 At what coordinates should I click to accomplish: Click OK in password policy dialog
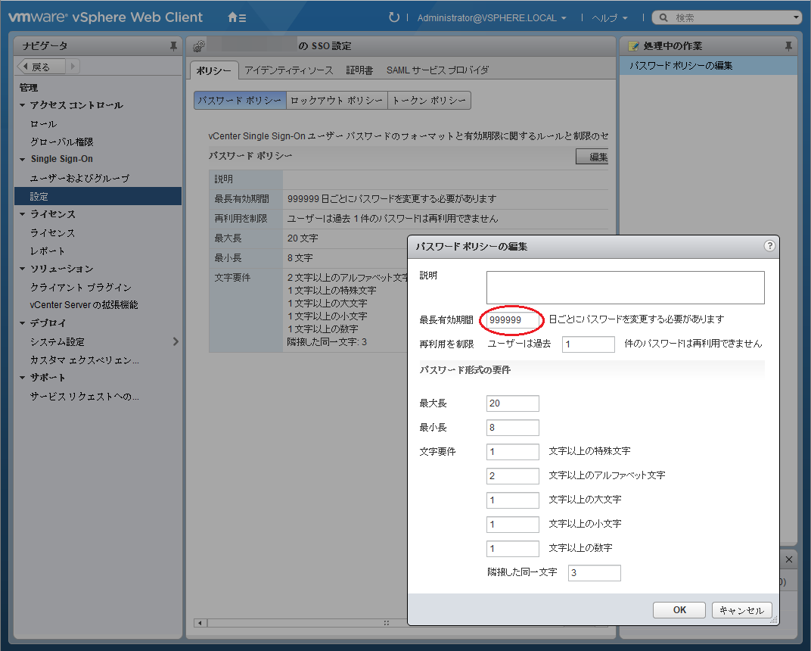pos(679,610)
